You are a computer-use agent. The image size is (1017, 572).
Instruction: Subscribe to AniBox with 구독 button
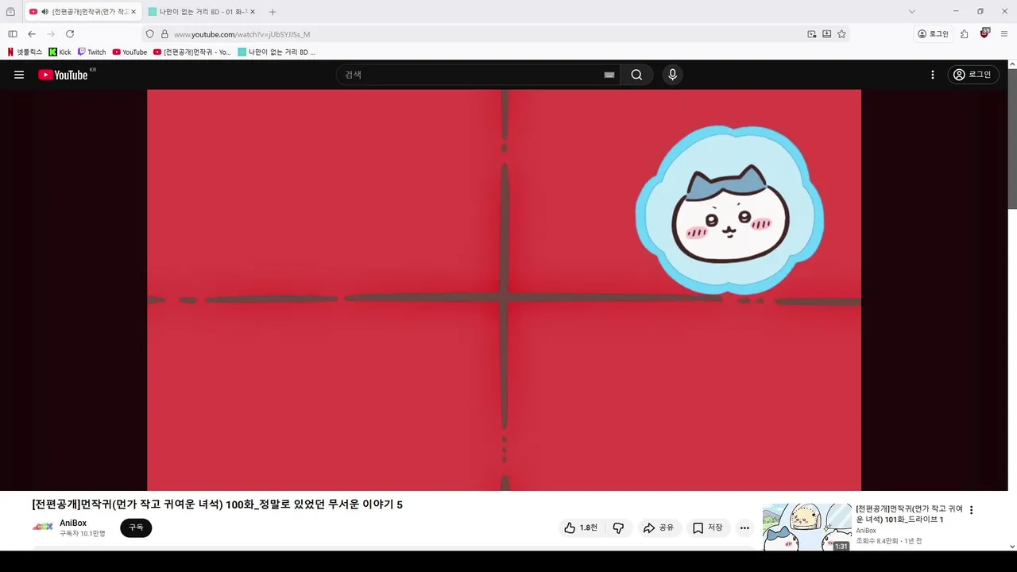136,528
